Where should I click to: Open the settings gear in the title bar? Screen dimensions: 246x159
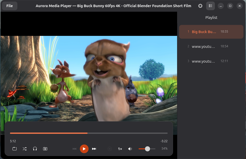pos(200,6)
